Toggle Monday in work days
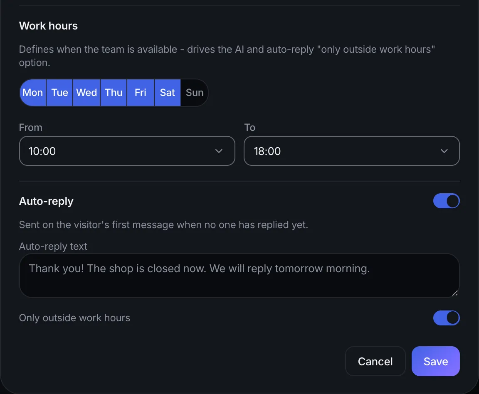 coord(33,93)
